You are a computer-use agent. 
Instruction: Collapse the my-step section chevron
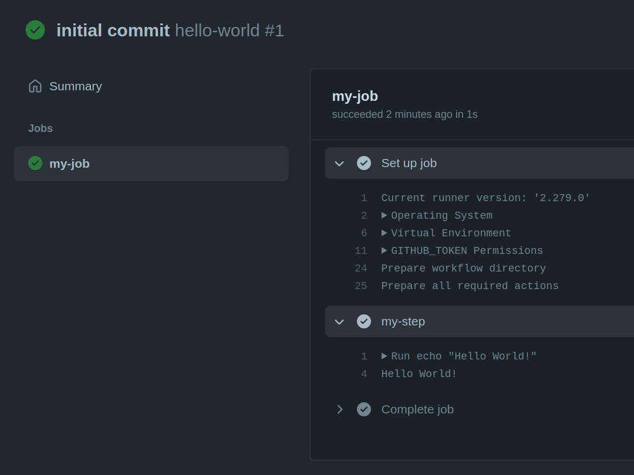339,321
